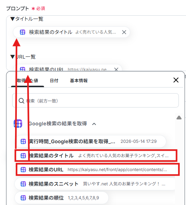The width and height of the screenshot is (186, 205).
Task: Remove the 検索結果のURL chip from prompt
Action: coord(116,69)
